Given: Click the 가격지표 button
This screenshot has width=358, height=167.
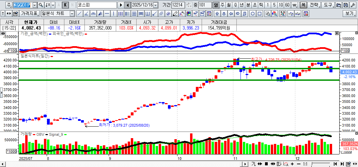Looking at the screenshot, I should click(30, 14).
